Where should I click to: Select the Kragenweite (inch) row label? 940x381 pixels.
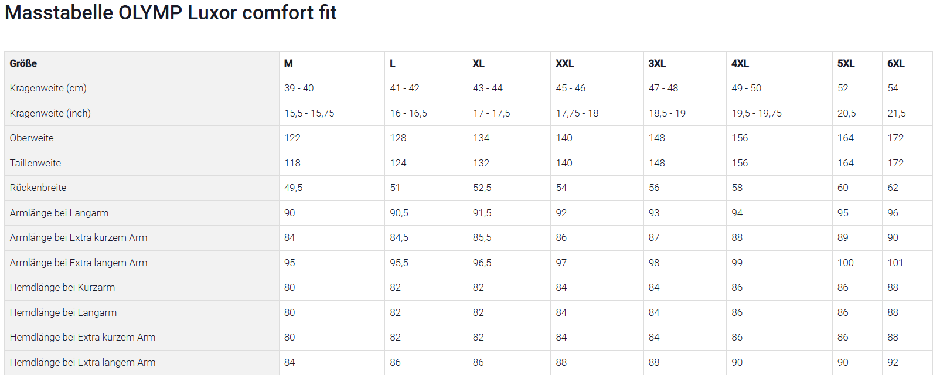[50, 113]
